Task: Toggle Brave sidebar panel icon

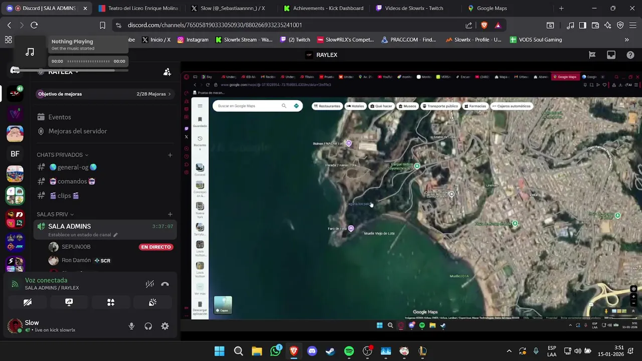Action: point(583,25)
